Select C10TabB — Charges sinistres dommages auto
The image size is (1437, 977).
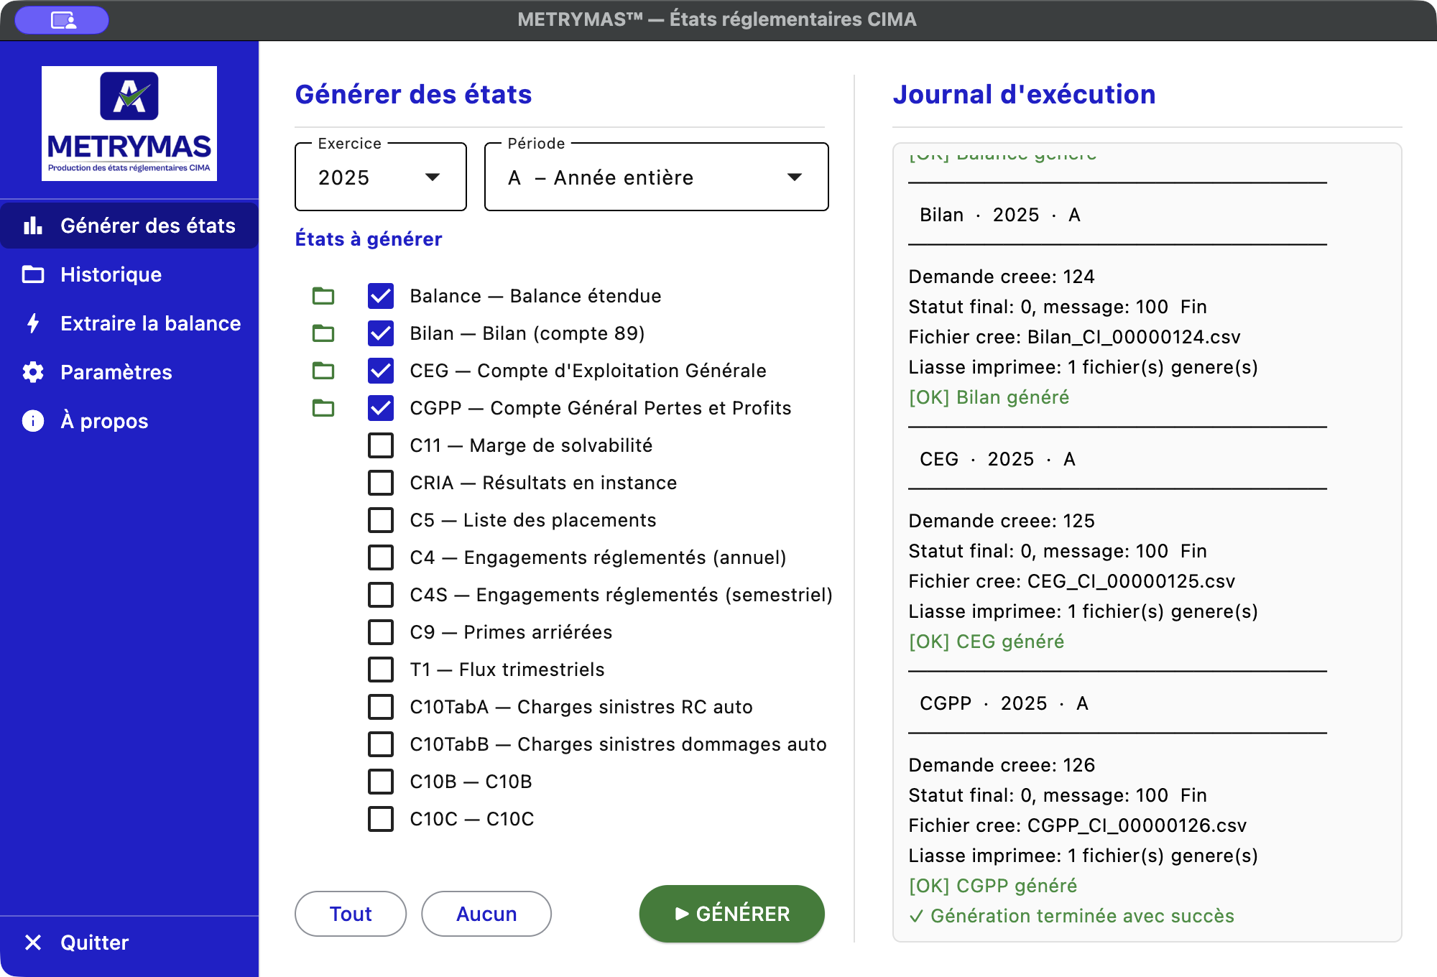381,744
